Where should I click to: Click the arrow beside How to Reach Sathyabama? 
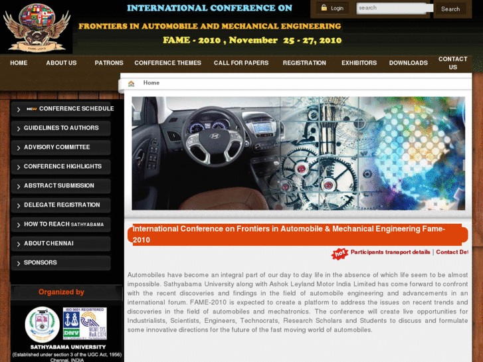(x=19, y=225)
